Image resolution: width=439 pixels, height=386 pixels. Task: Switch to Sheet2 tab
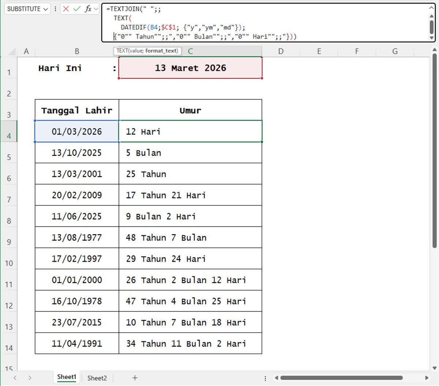click(x=97, y=378)
